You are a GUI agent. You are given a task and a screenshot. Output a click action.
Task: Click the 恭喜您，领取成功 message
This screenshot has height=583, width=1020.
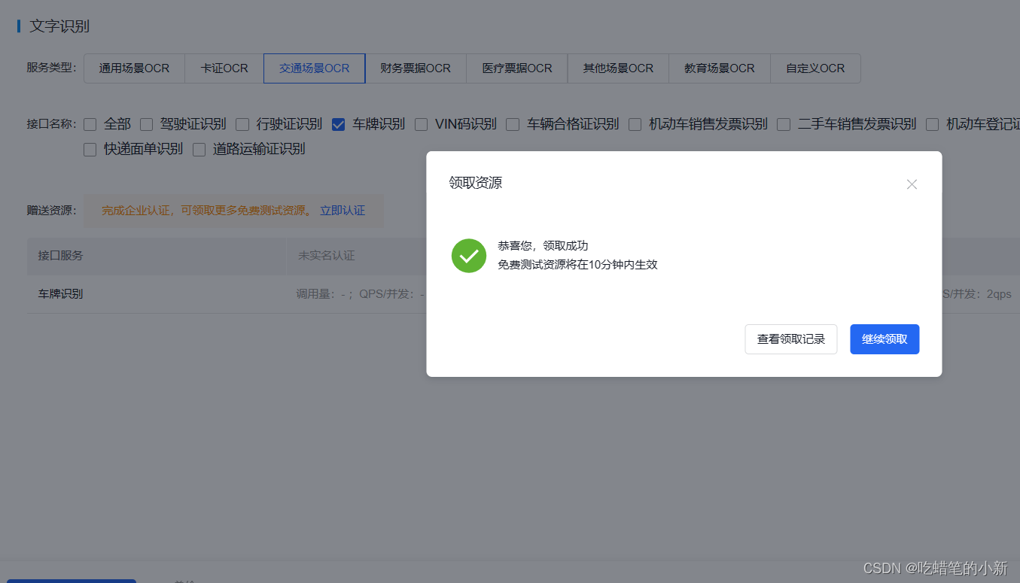[x=543, y=246]
